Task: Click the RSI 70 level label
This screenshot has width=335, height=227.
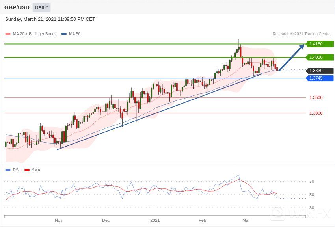Action: pos(312,181)
